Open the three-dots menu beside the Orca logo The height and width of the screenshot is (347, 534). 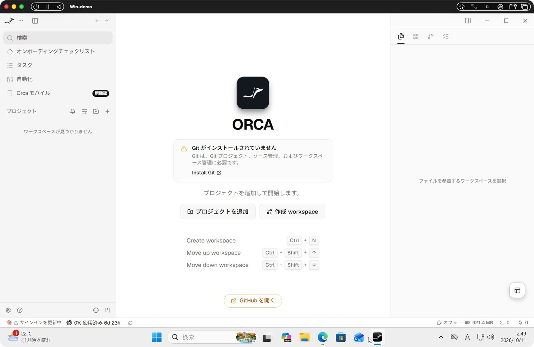21,21
